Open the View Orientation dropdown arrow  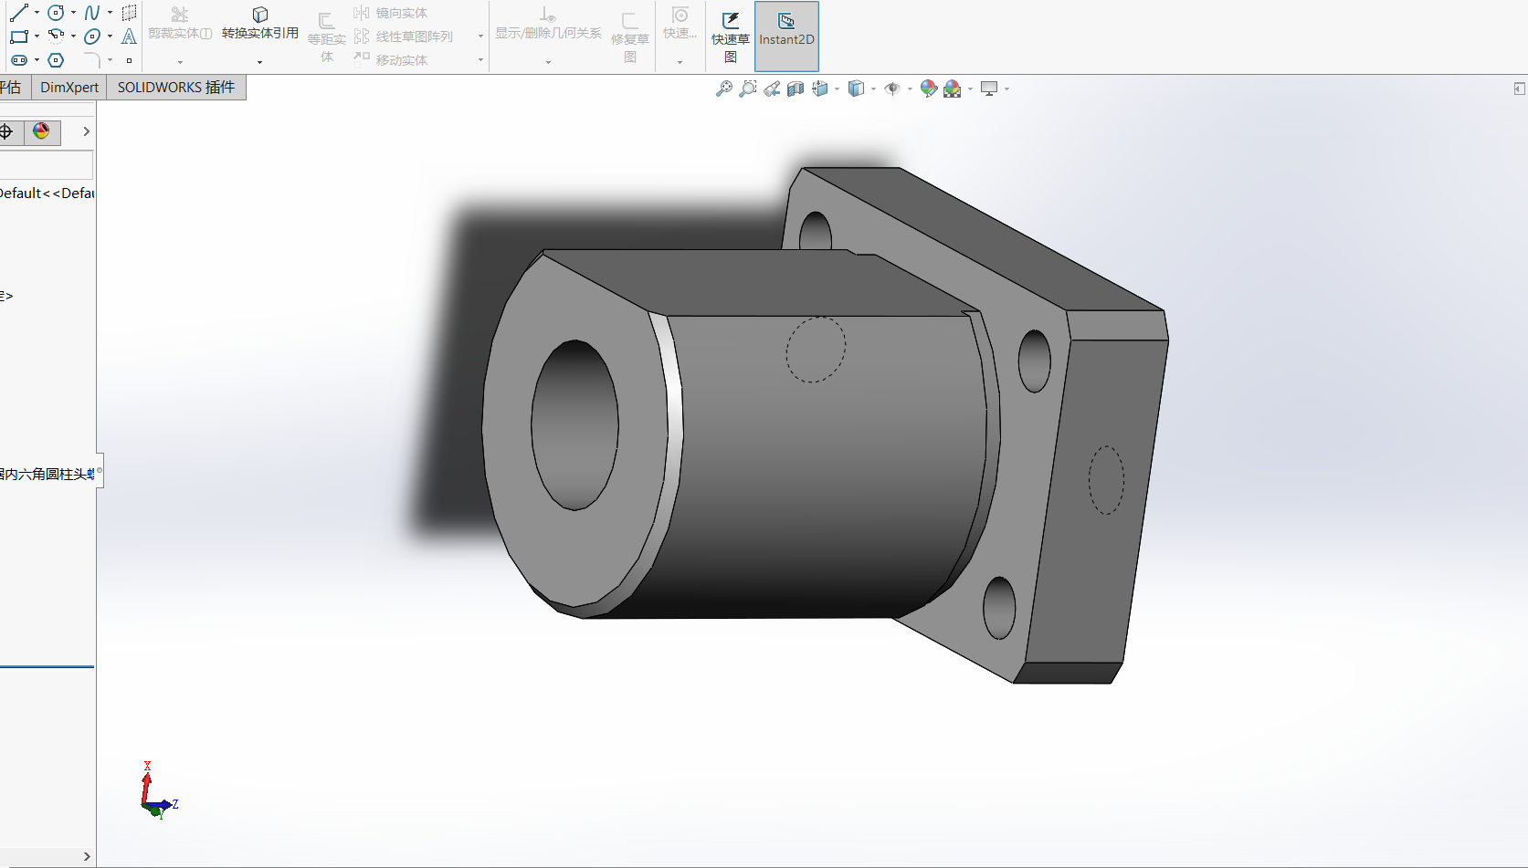[x=838, y=89]
